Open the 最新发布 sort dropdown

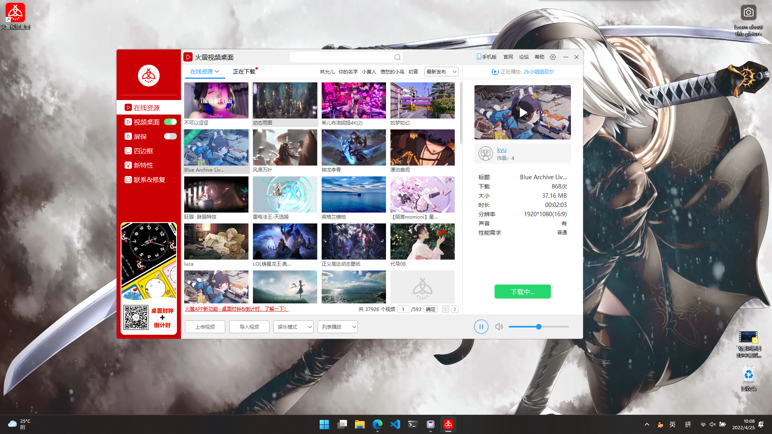441,72
